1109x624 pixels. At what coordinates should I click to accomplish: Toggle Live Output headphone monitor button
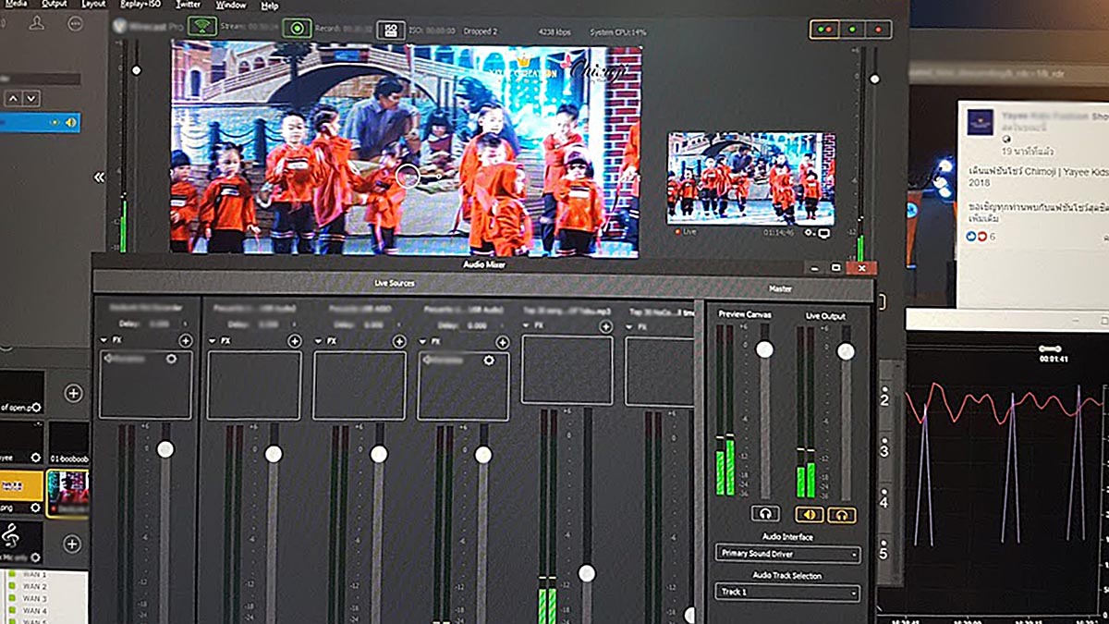[x=841, y=515]
